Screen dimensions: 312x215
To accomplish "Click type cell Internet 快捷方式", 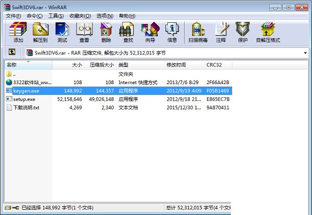I will click(x=138, y=82).
